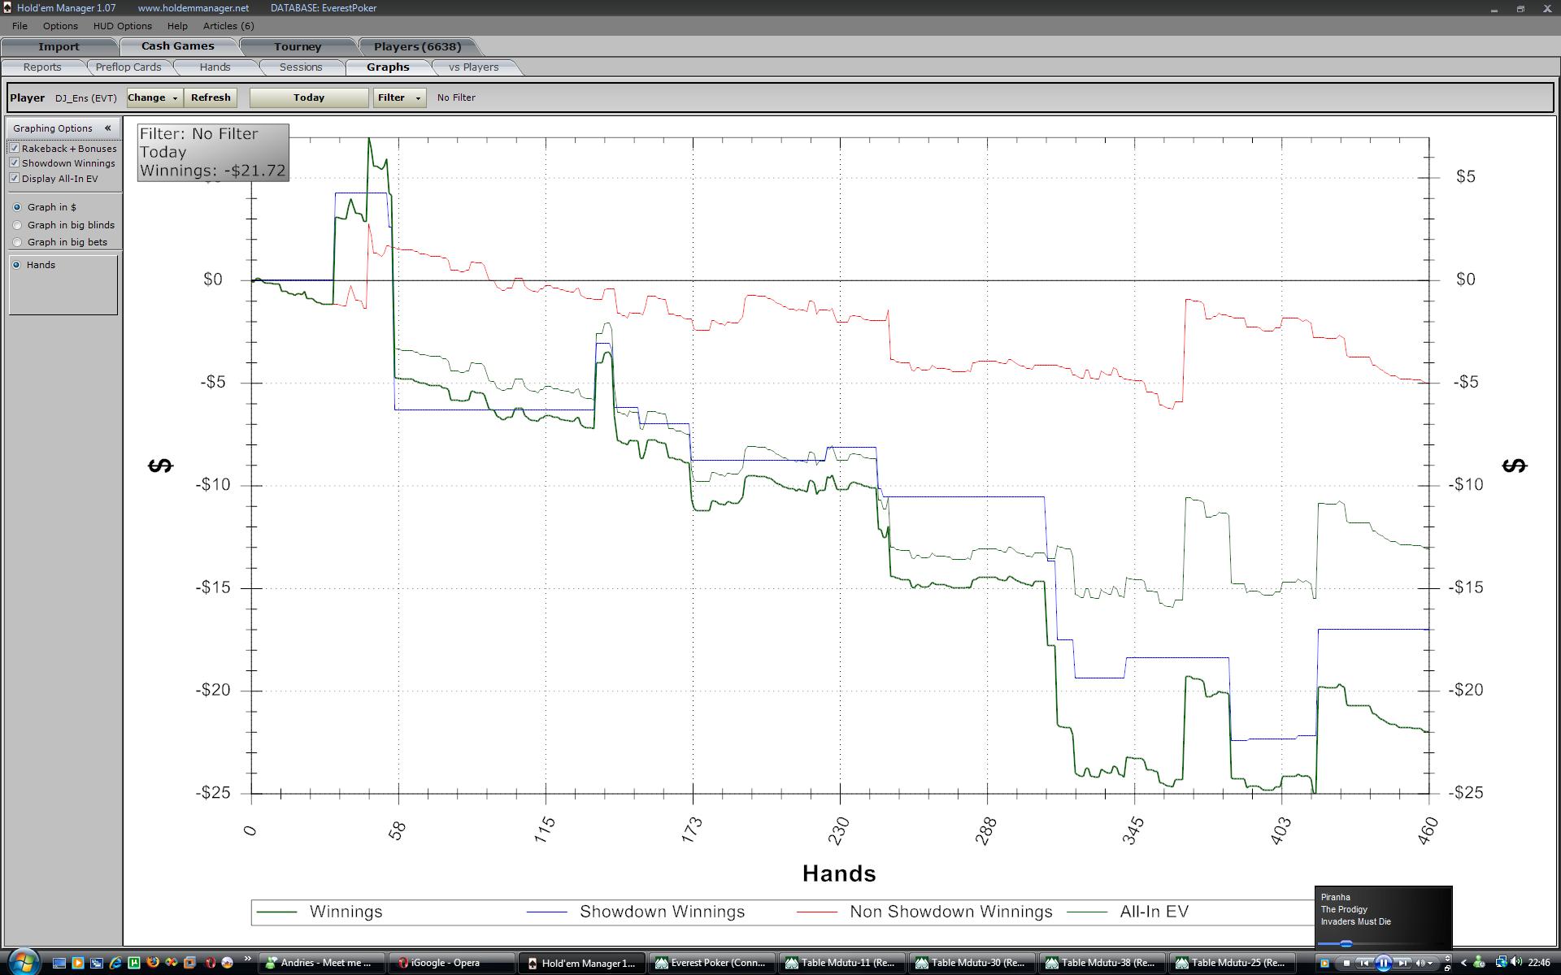Open the Reports sub-tab
The image size is (1561, 975).
coord(42,67)
